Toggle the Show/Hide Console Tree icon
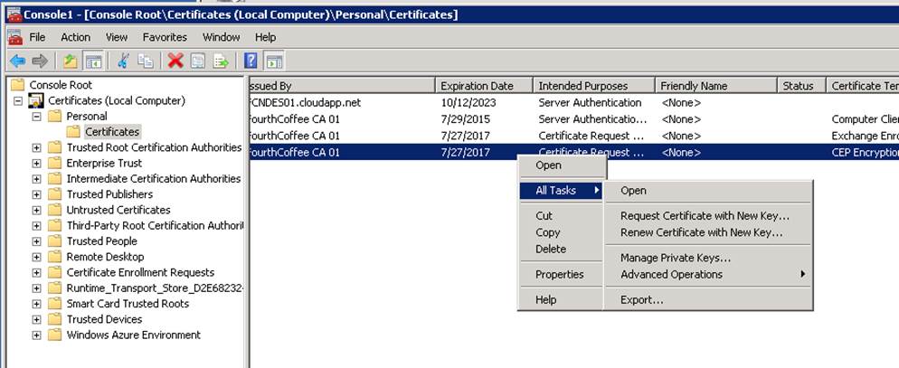This screenshot has width=899, height=368. [x=92, y=61]
